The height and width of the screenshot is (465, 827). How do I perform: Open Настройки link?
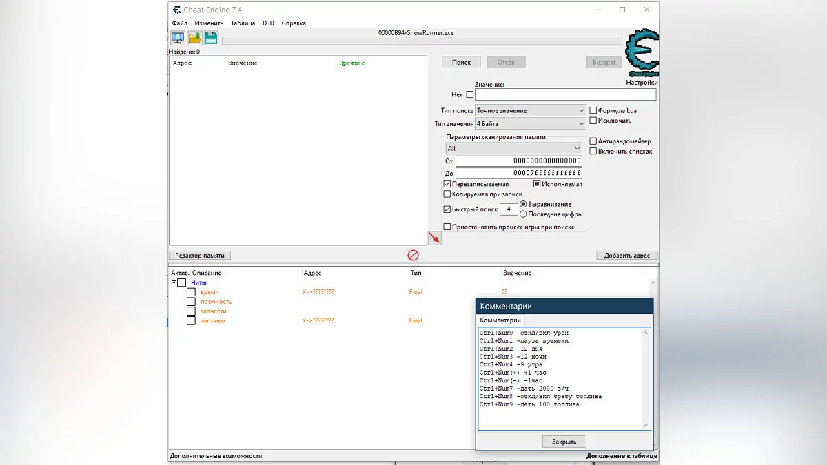[642, 83]
